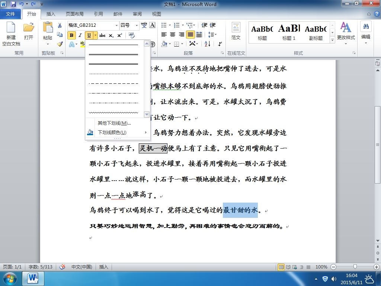
Task: Click the sort A-Z icon
Action: click(208, 44)
